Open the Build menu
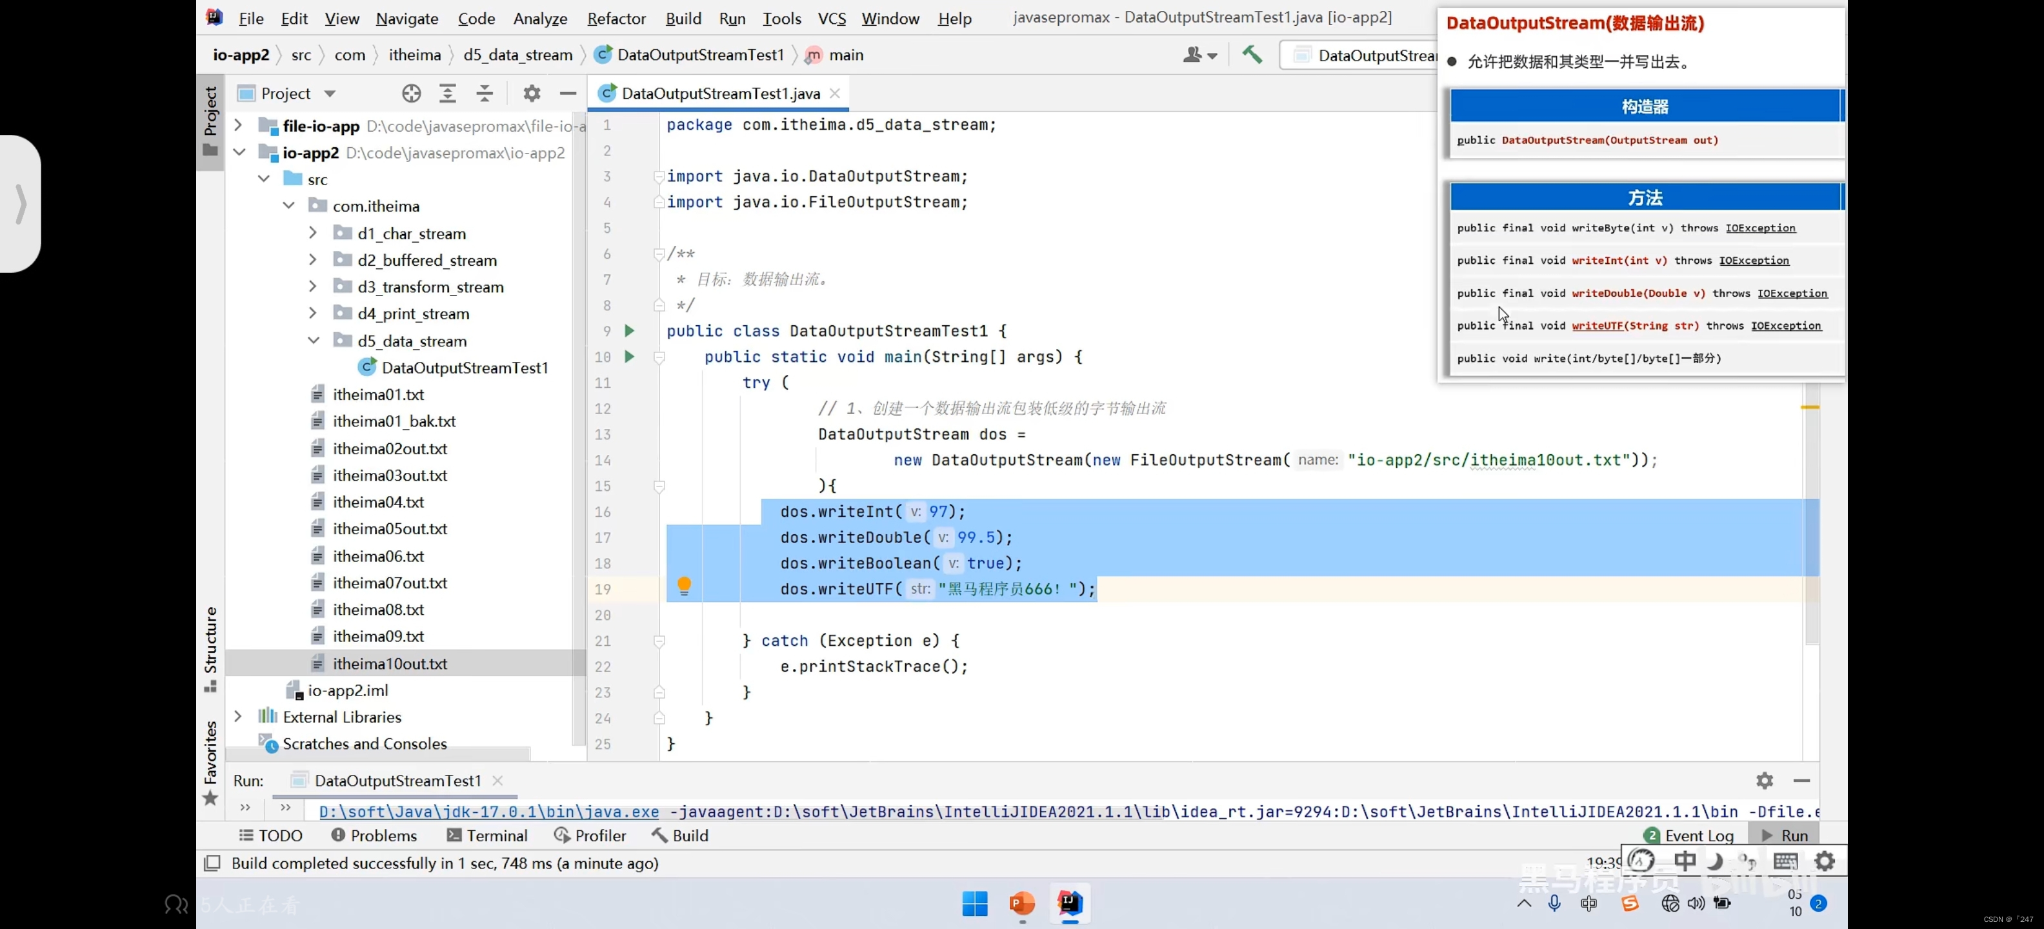Viewport: 2044px width, 929px height. [x=683, y=18]
